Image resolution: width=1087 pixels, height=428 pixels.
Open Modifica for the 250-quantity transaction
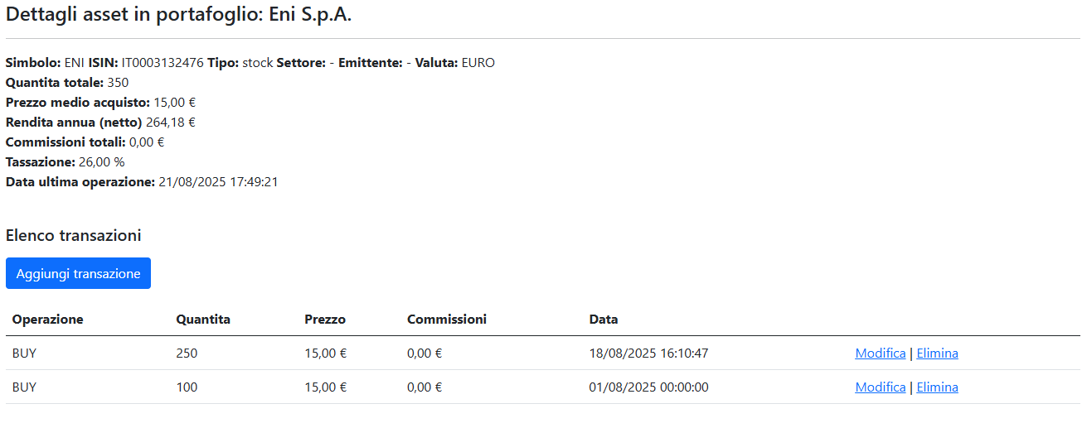[880, 353]
